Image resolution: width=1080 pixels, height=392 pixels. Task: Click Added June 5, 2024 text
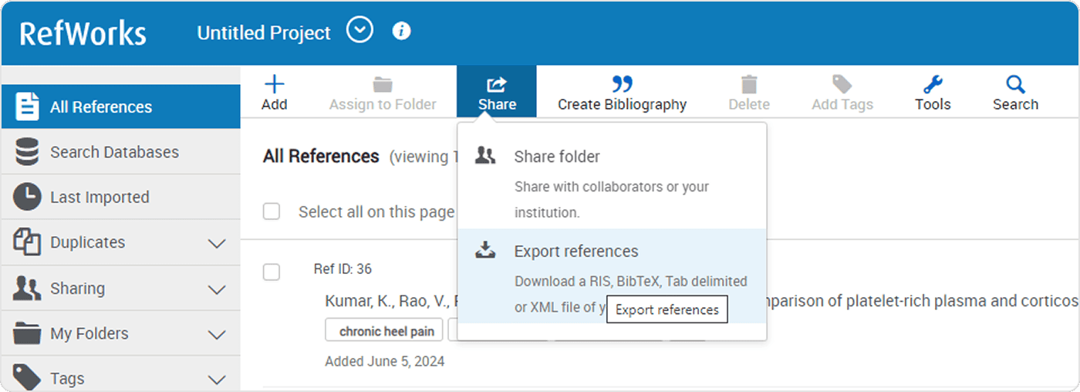385,361
